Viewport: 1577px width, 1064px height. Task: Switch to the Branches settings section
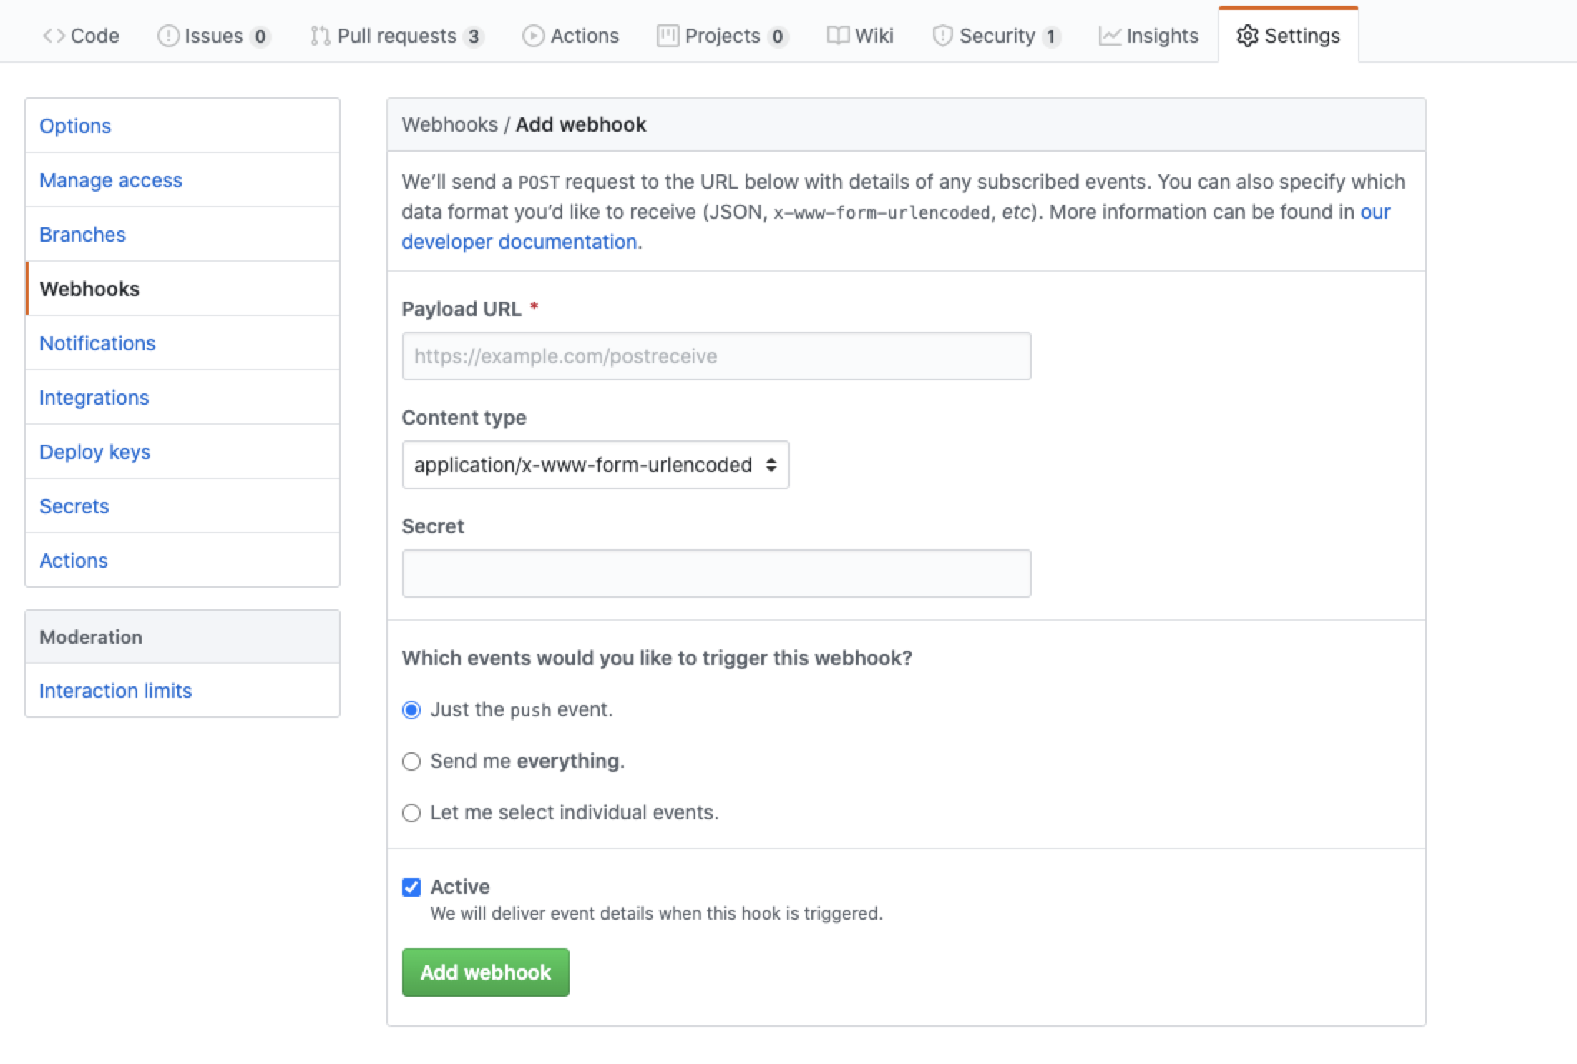(83, 235)
